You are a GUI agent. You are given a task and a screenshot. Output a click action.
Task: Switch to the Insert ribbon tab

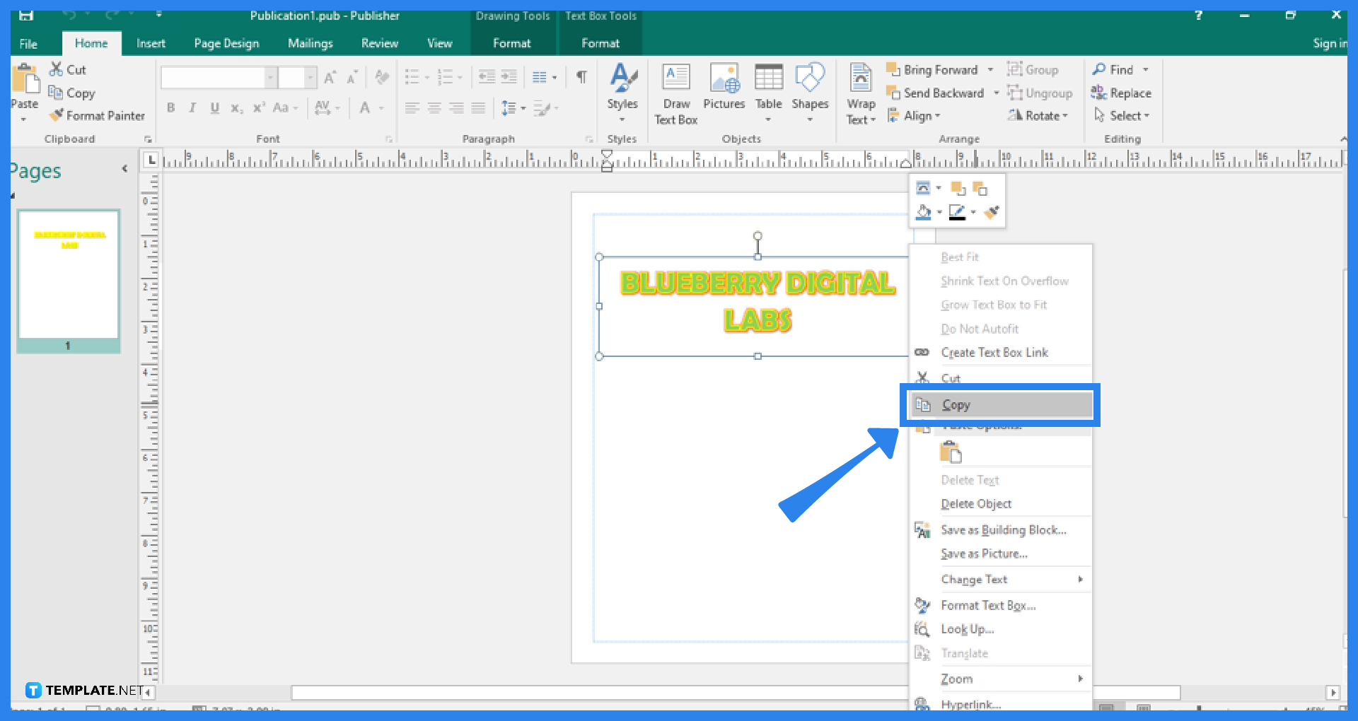click(x=151, y=43)
